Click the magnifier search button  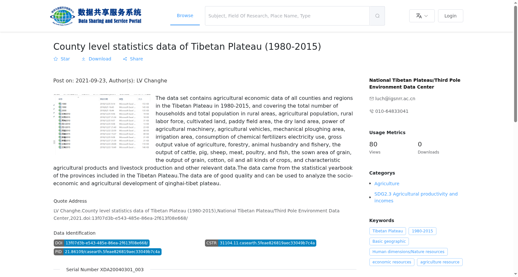(377, 16)
